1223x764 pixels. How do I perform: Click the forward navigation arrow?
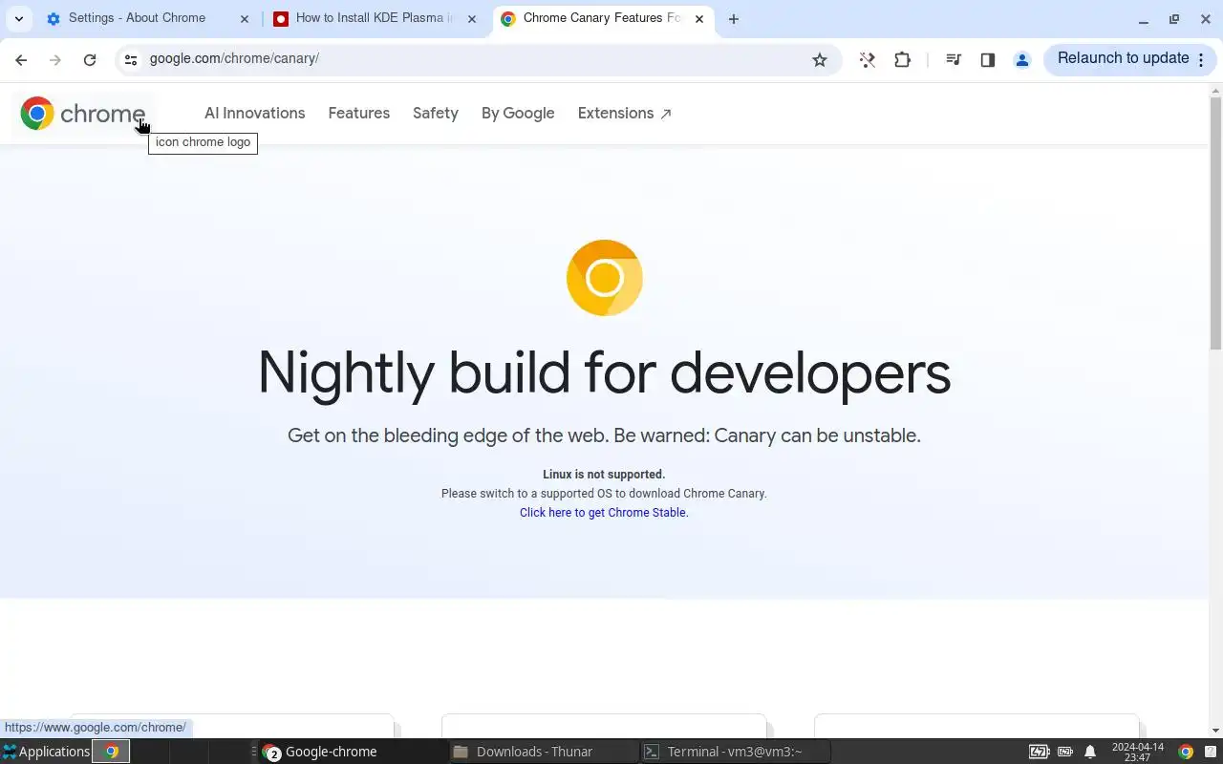click(x=55, y=59)
